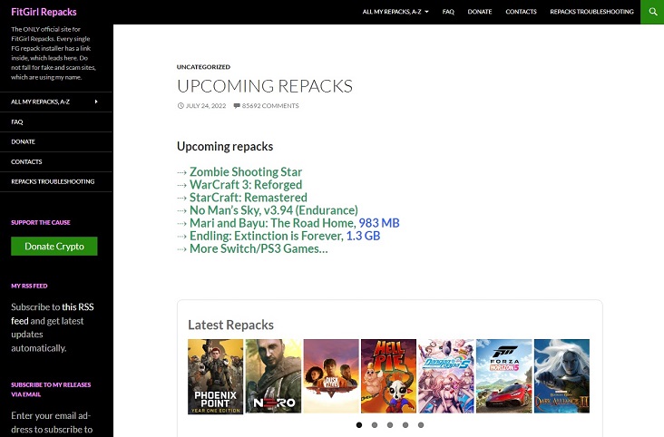
Task: Open the Forza Horizon 5 repack thumbnail
Action: 504,376
